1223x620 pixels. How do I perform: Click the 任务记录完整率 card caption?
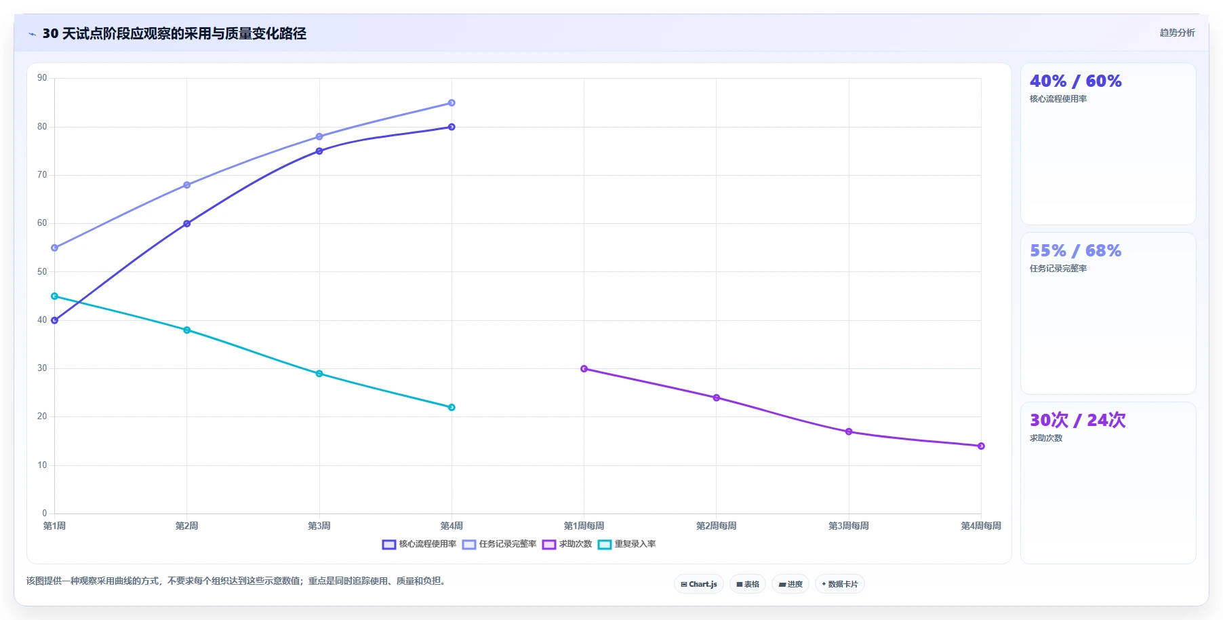[1058, 269]
